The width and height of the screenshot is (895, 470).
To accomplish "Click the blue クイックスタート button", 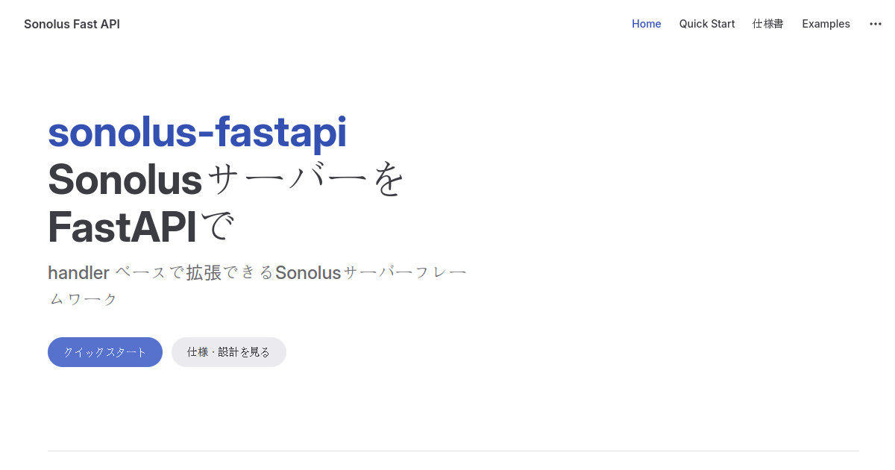I will click(105, 352).
